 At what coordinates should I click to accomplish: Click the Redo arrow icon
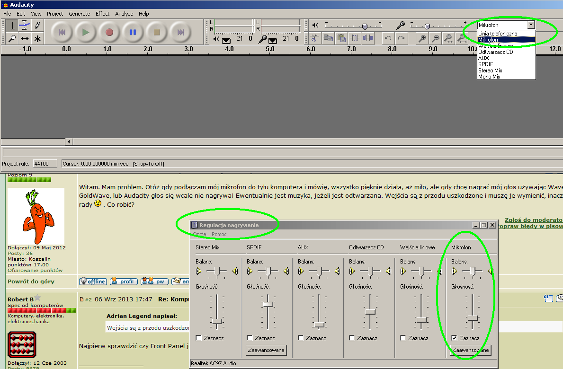401,38
